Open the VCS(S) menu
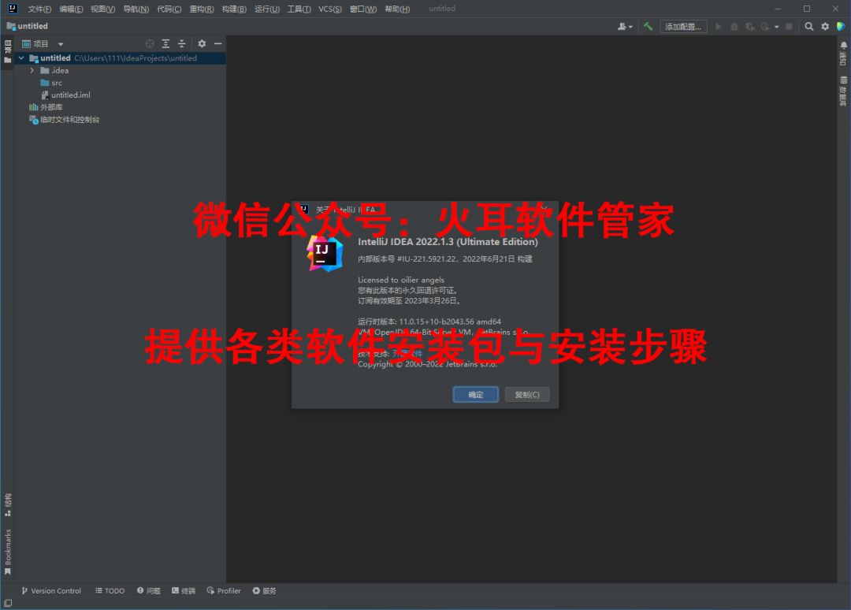This screenshot has width=851, height=610. click(x=329, y=9)
